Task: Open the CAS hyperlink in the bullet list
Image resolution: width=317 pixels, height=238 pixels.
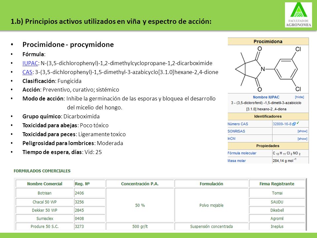Action: click(x=27, y=72)
